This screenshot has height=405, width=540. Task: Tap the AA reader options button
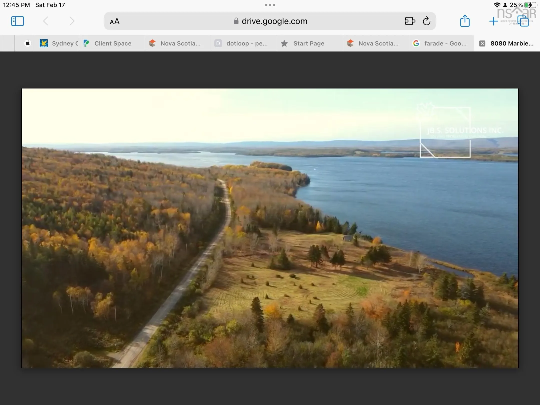(x=115, y=21)
